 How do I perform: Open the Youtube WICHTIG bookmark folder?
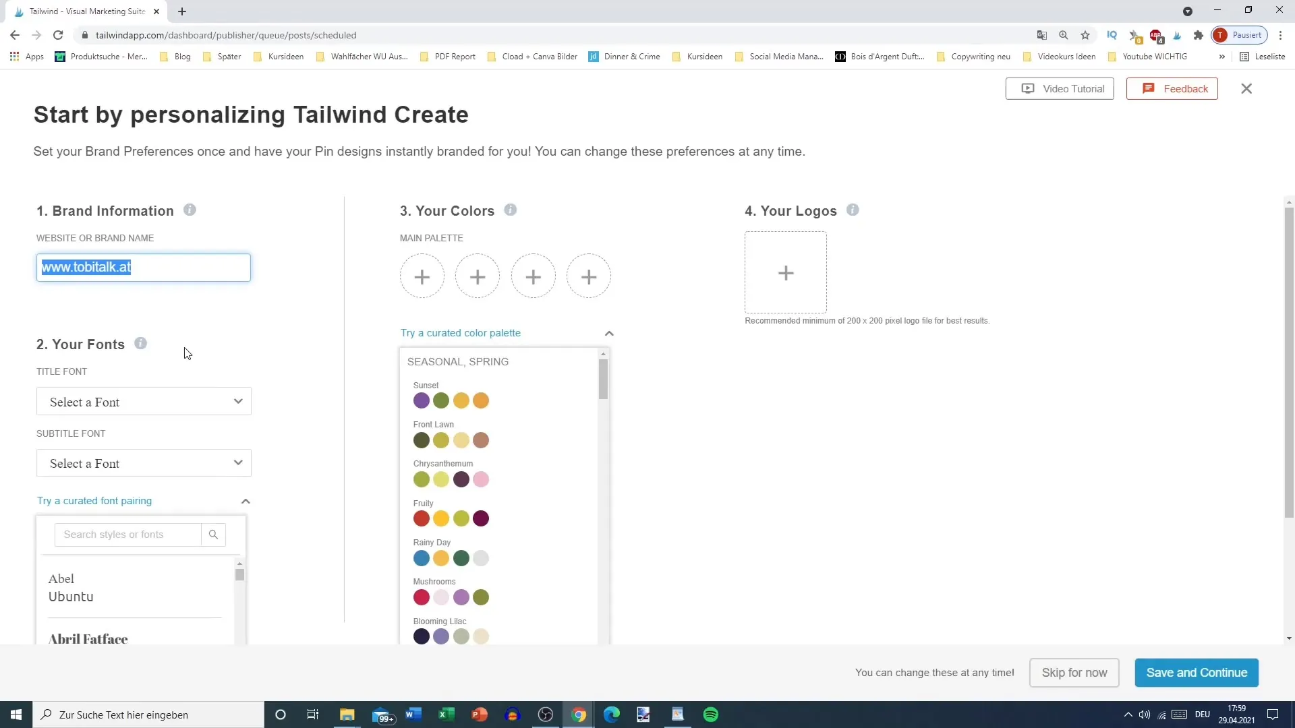1147,57
